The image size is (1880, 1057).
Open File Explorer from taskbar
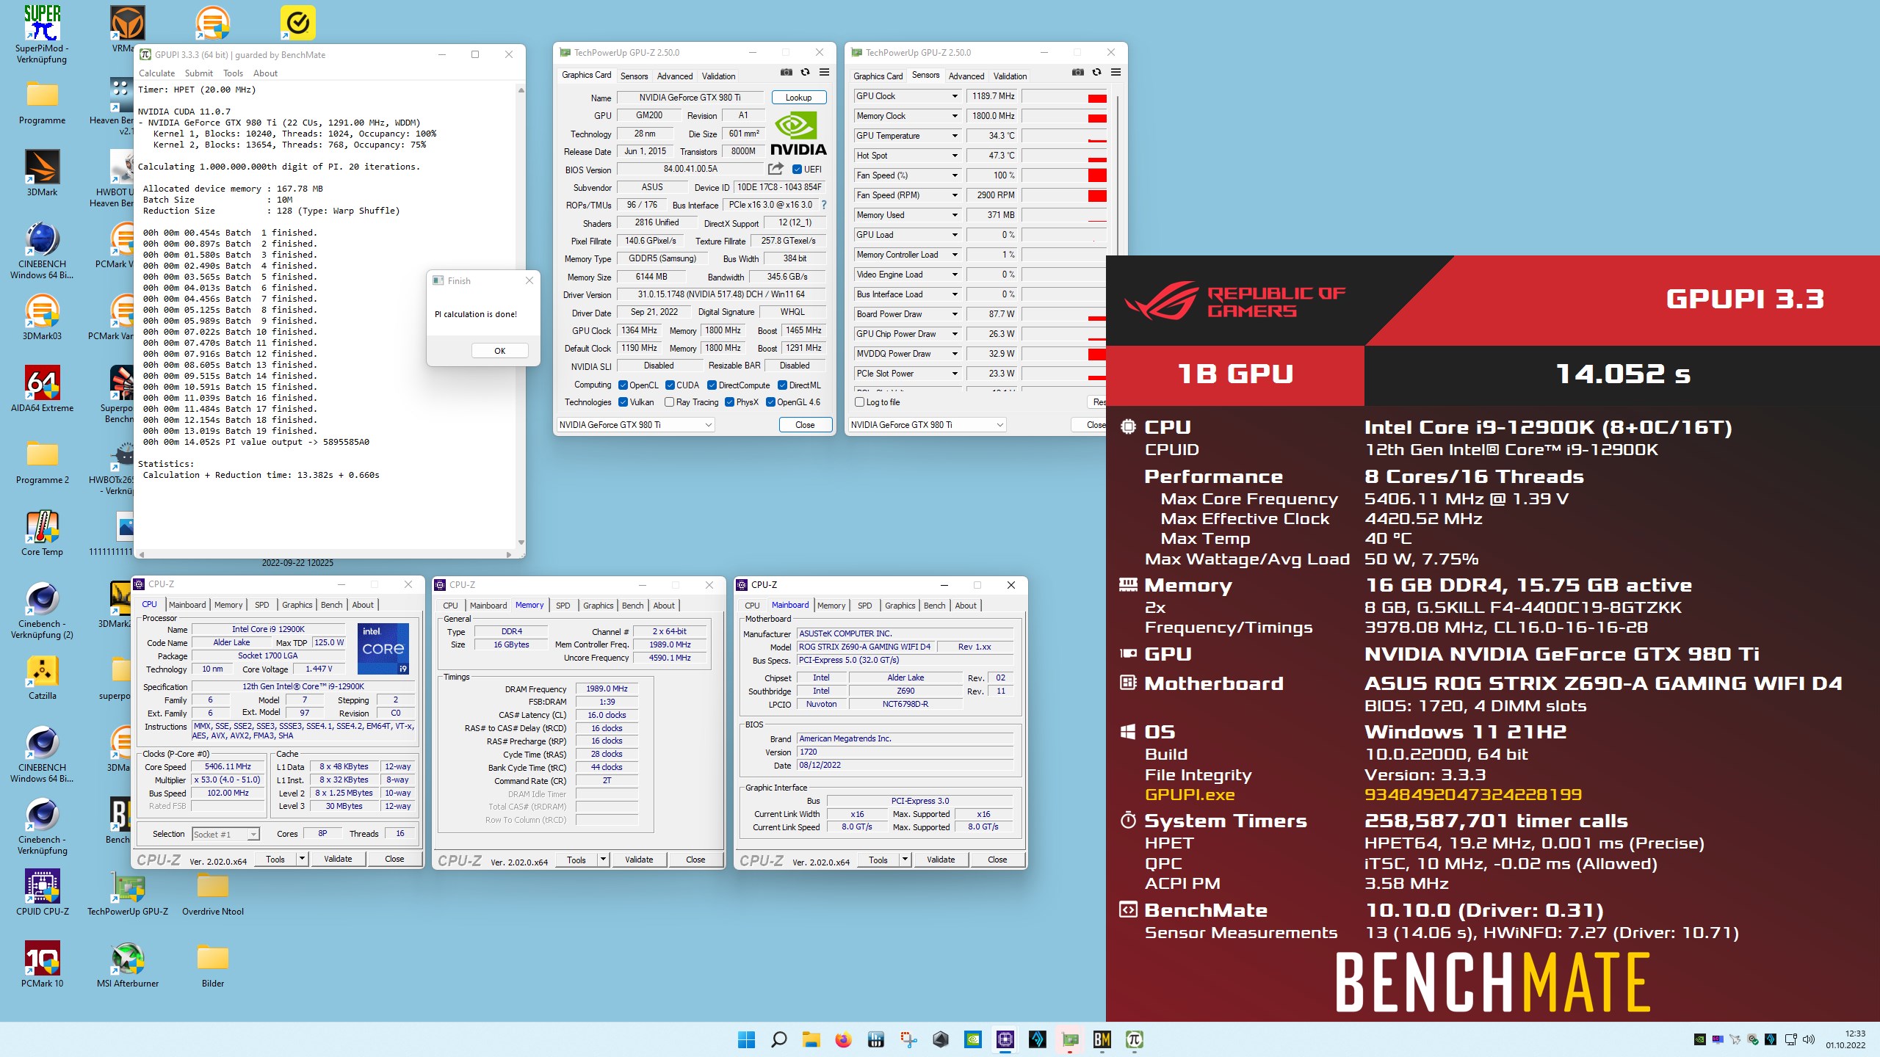(811, 1039)
